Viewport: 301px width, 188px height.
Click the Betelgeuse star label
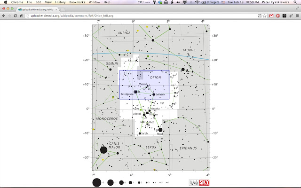point(127,94)
